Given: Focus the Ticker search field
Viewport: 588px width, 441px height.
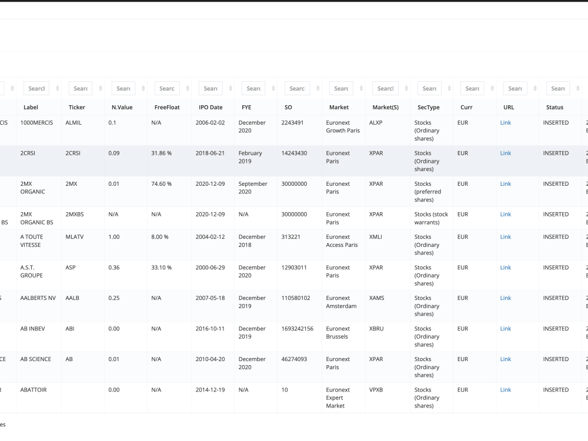Looking at the screenshot, I should tap(80, 89).
